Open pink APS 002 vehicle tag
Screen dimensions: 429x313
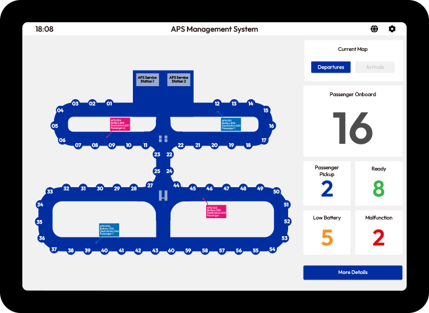tap(216, 211)
